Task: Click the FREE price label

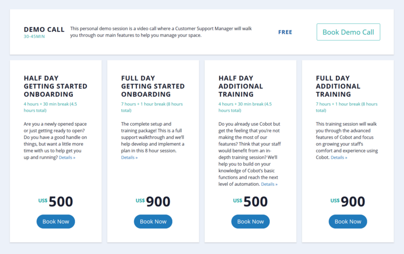Action: pos(285,32)
